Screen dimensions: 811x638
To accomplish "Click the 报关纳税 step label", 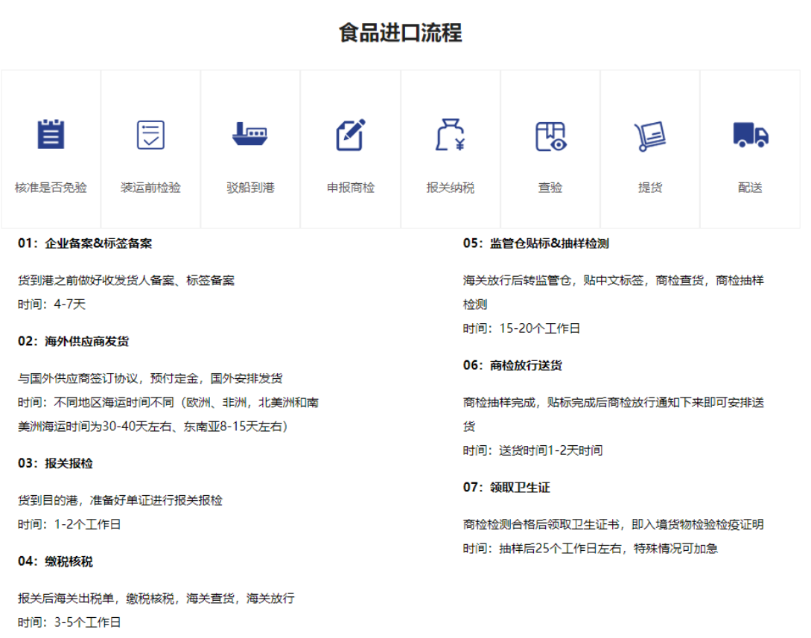I will pyautogui.click(x=451, y=188).
